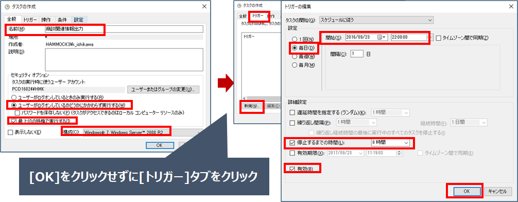Enable the 繰り返し間隔 checkbox
The image size is (518, 202).
(x=292, y=123)
